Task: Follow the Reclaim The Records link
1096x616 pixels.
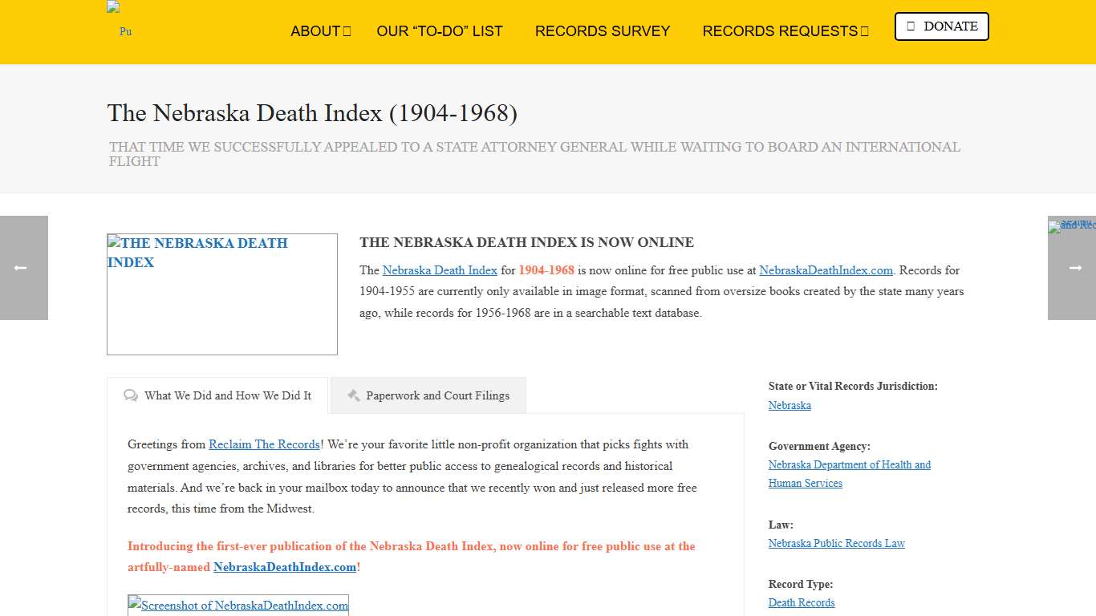Action: point(264,444)
